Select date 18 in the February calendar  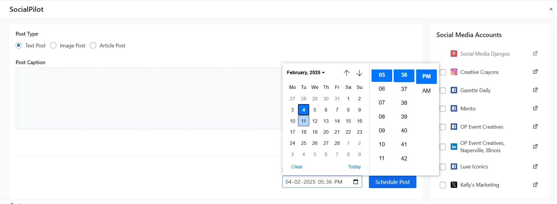point(303,132)
